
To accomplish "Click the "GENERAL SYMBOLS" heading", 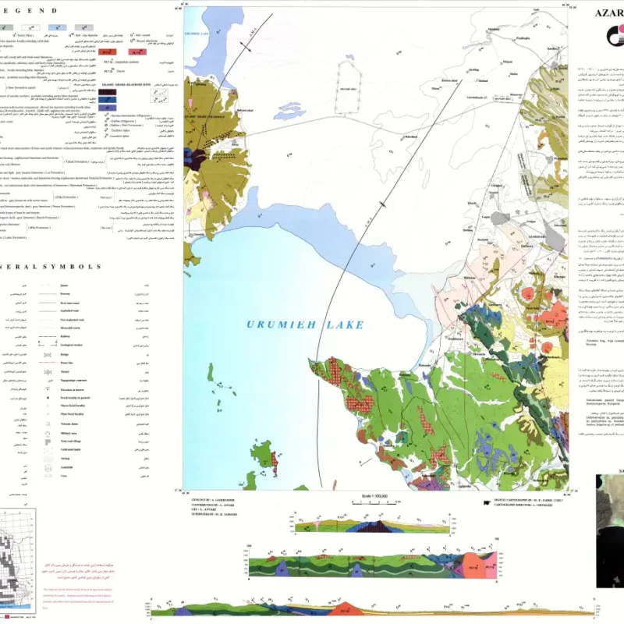I will pyautogui.click(x=51, y=267).
